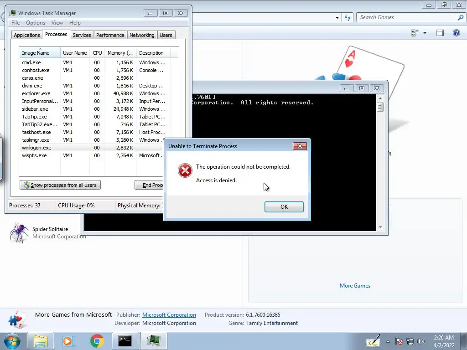Open the Microsoft Corporation publisher link

point(169,314)
